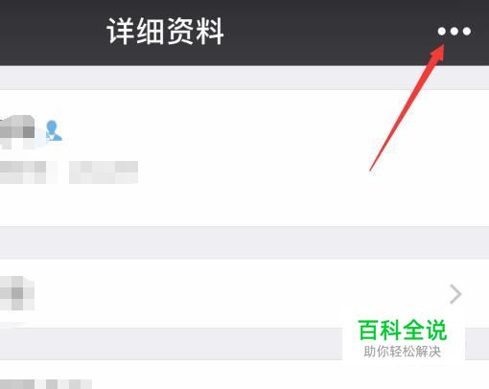Open the blurred label in the chevron row
Viewport: 489px width, 389px height.
coord(17,293)
